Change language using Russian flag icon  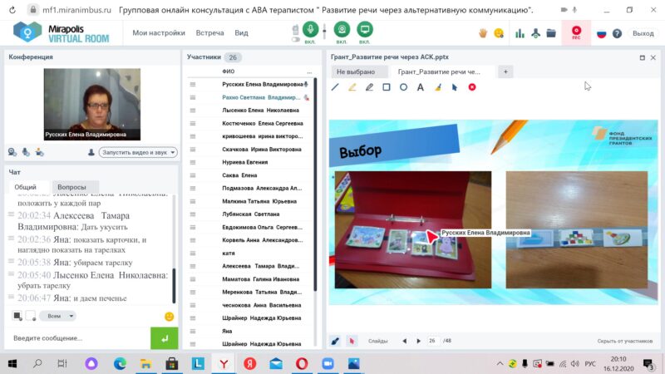click(601, 33)
